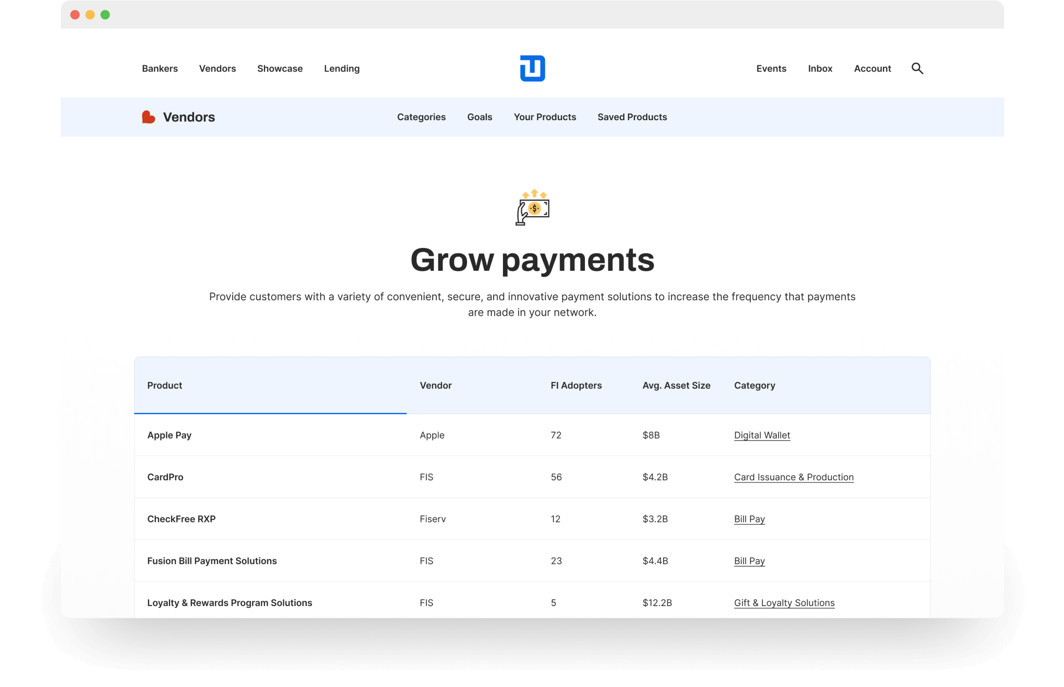Select the Categories navigation item
The width and height of the screenshot is (1064, 687).
click(x=421, y=117)
